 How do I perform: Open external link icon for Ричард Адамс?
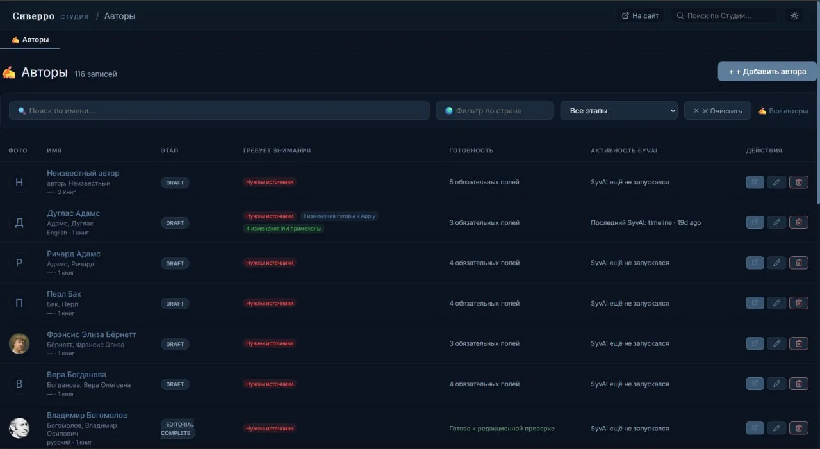pos(755,263)
